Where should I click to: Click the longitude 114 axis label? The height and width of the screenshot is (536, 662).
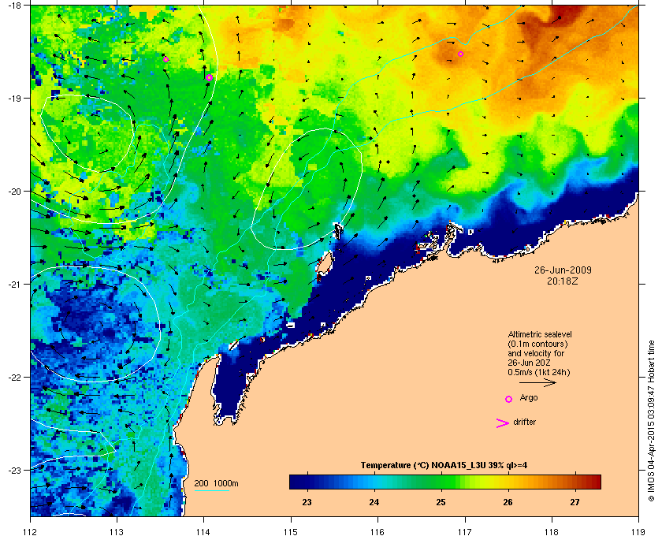(204, 531)
